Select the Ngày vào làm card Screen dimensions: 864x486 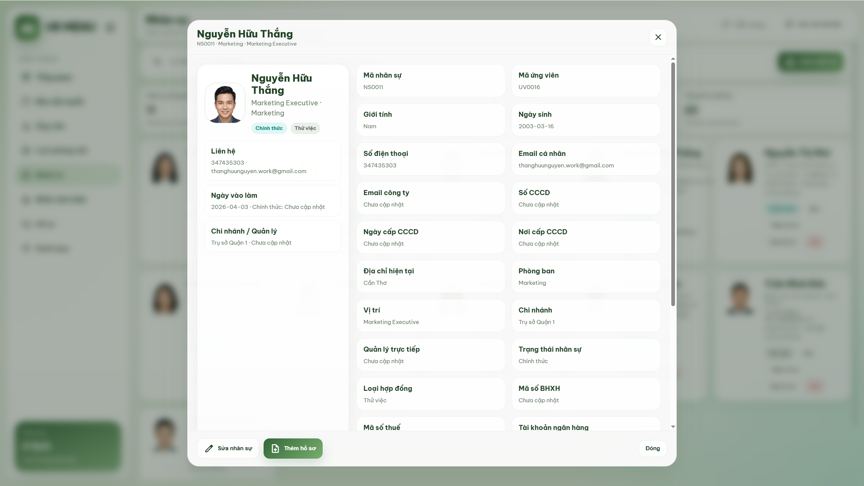point(273,200)
